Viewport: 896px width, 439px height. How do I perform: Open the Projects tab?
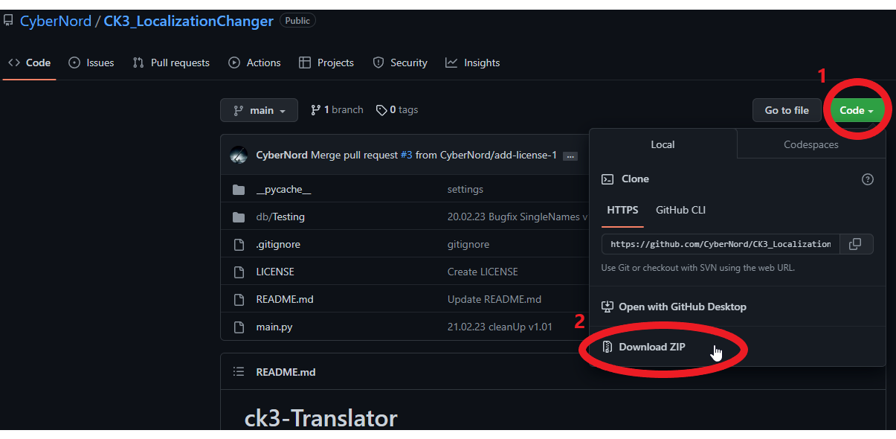pos(326,63)
